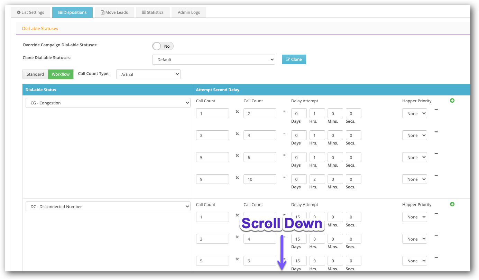Click Secs. field in CG 1 to 2 row
This screenshot has width=479, height=280.
[x=353, y=113]
